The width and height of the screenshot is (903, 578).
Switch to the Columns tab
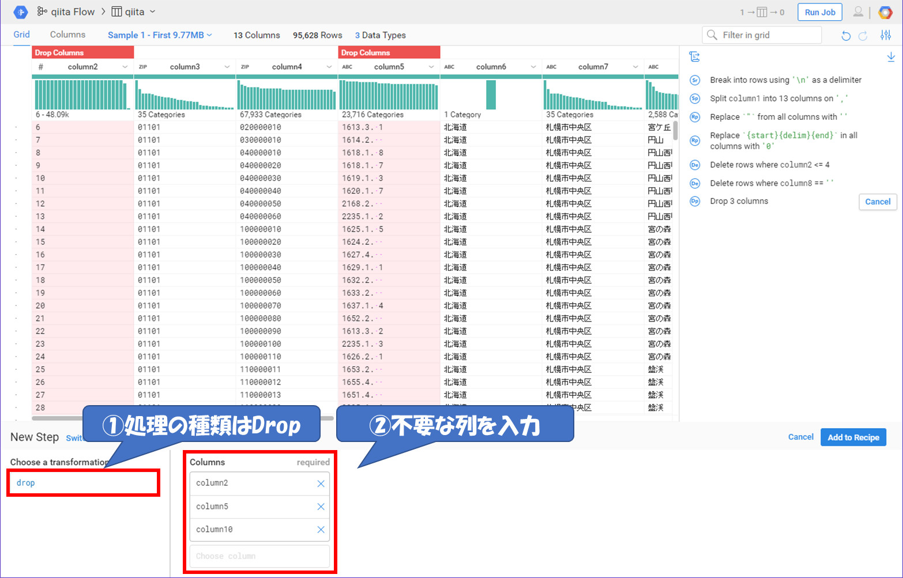click(67, 35)
